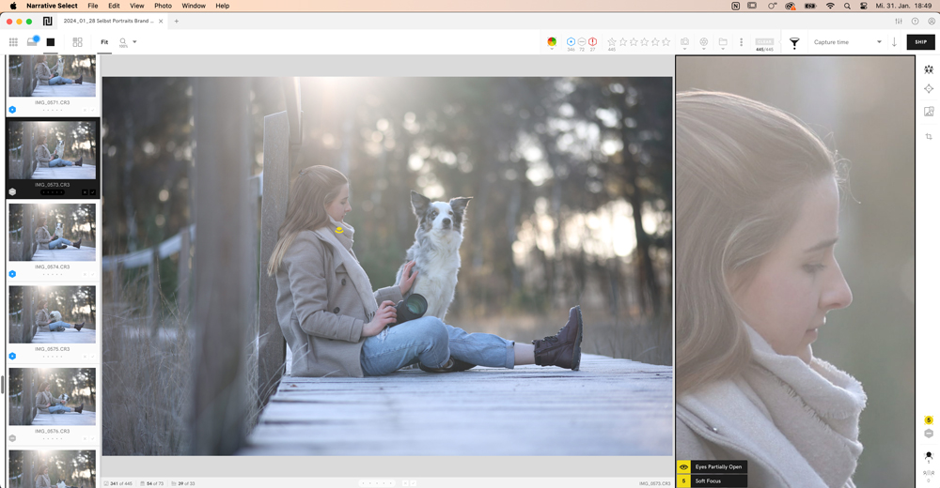The image size is (940, 488).
Task: Expand the zoom level dropdown arrow
Action: tap(134, 41)
